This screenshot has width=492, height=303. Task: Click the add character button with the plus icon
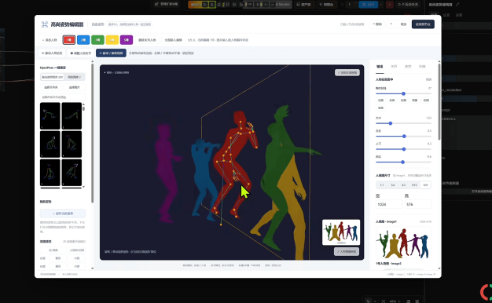tap(50, 40)
